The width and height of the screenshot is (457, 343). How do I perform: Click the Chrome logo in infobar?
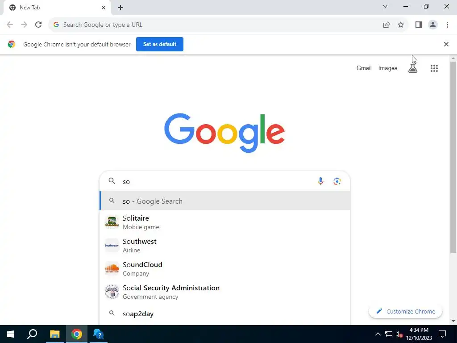point(12,44)
